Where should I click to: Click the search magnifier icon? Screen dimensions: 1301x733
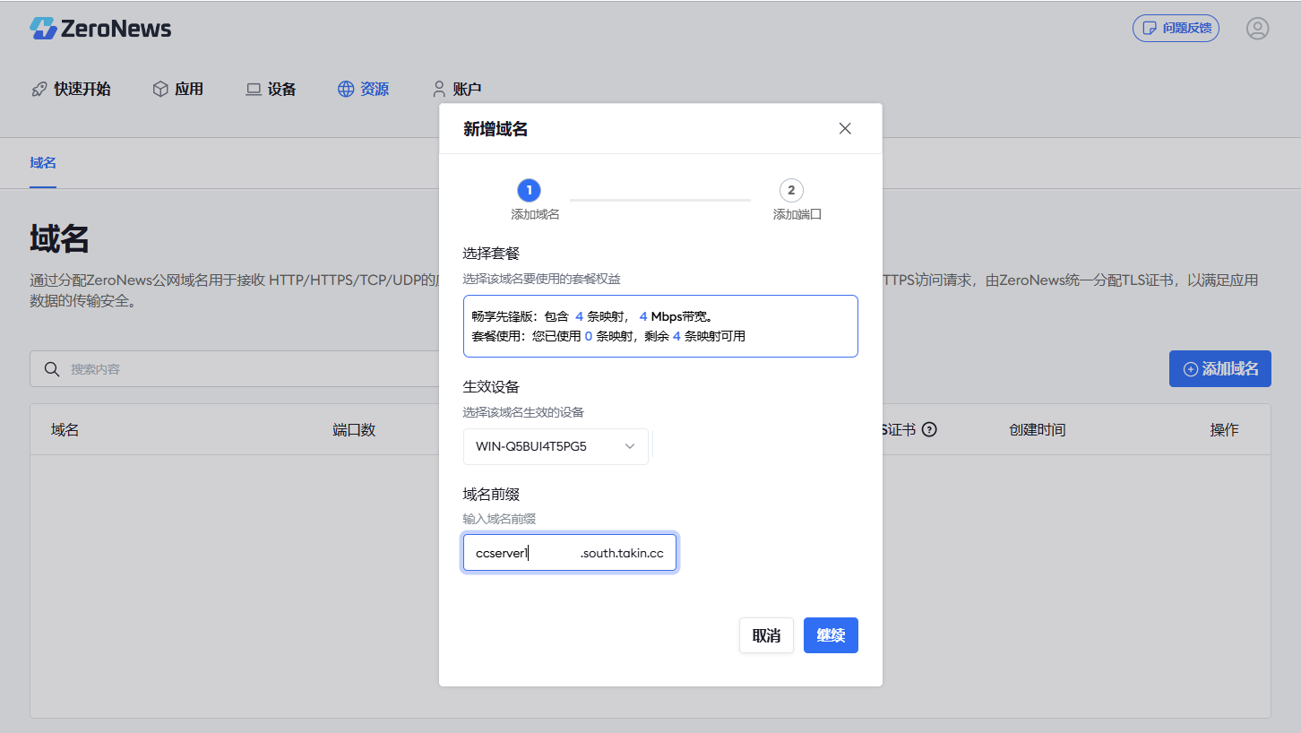point(52,368)
